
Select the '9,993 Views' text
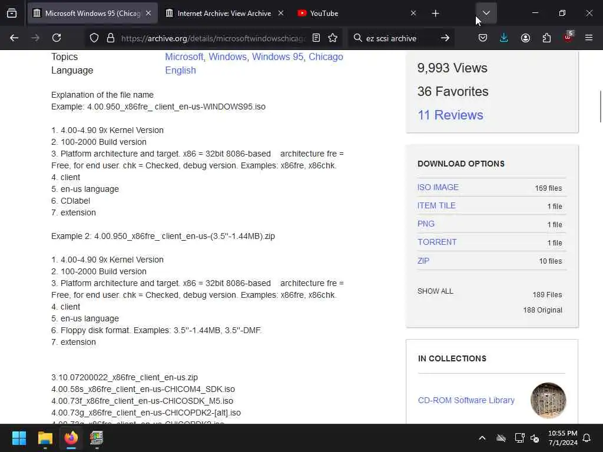tap(452, 68)
